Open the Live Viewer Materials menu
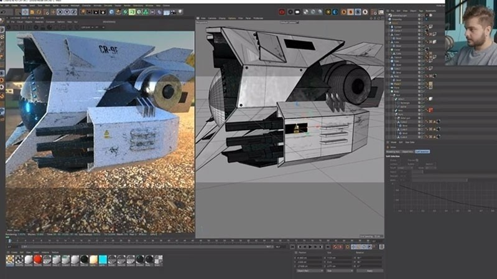This screenshot has height=279, width=497. (39, 22)
